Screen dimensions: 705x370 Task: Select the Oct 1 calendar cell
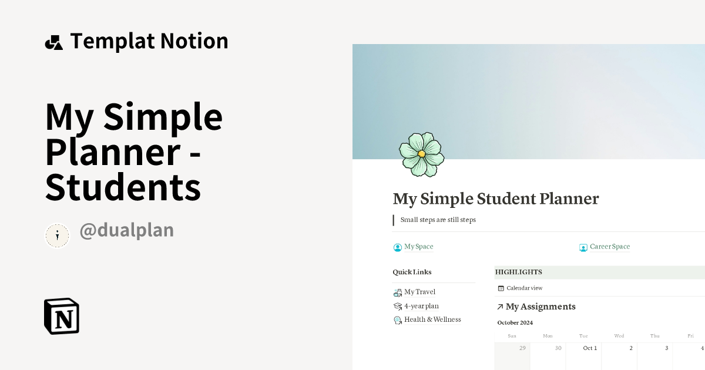pyautogui.click(x=583, y=352)
